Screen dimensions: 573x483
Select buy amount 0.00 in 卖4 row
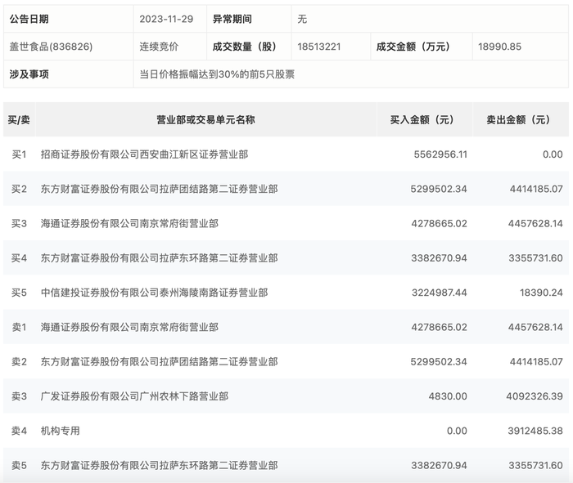pos(457,431)
